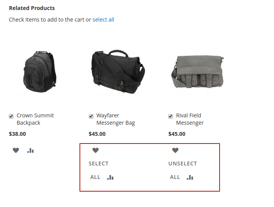Click compare icon under Rival Field Messenger
The height and width of the screenshot is (207, 274).
(190, 177)
